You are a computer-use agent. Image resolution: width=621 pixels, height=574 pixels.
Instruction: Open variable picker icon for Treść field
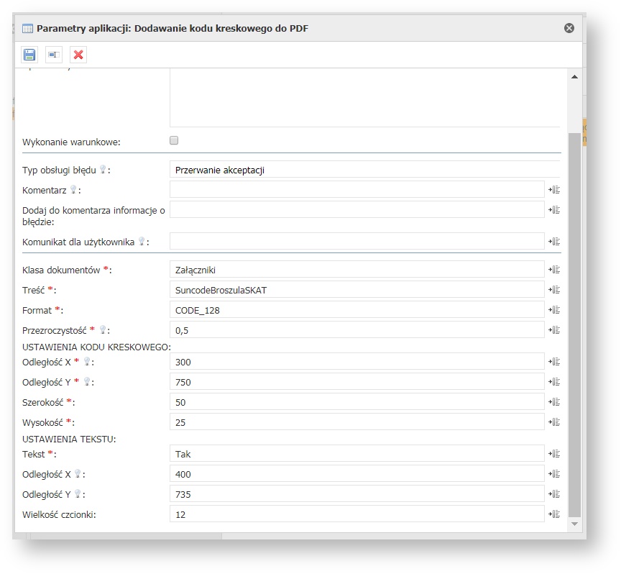point(554,290)
